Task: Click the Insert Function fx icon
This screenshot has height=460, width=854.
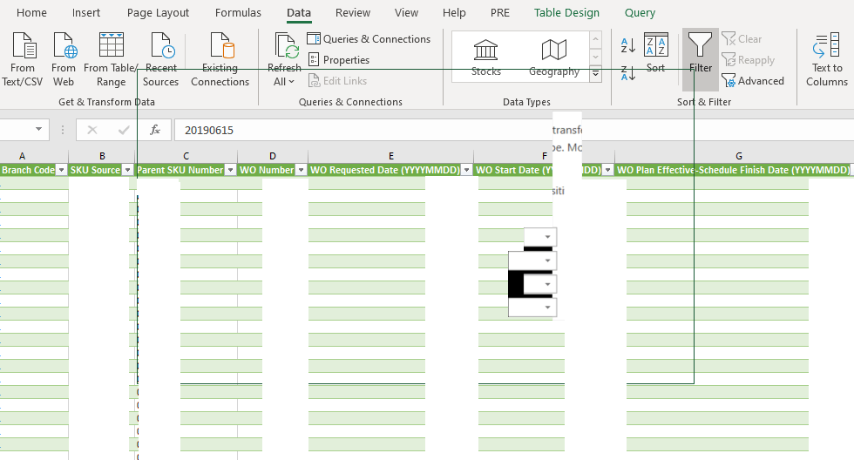Action: point(155,130)
